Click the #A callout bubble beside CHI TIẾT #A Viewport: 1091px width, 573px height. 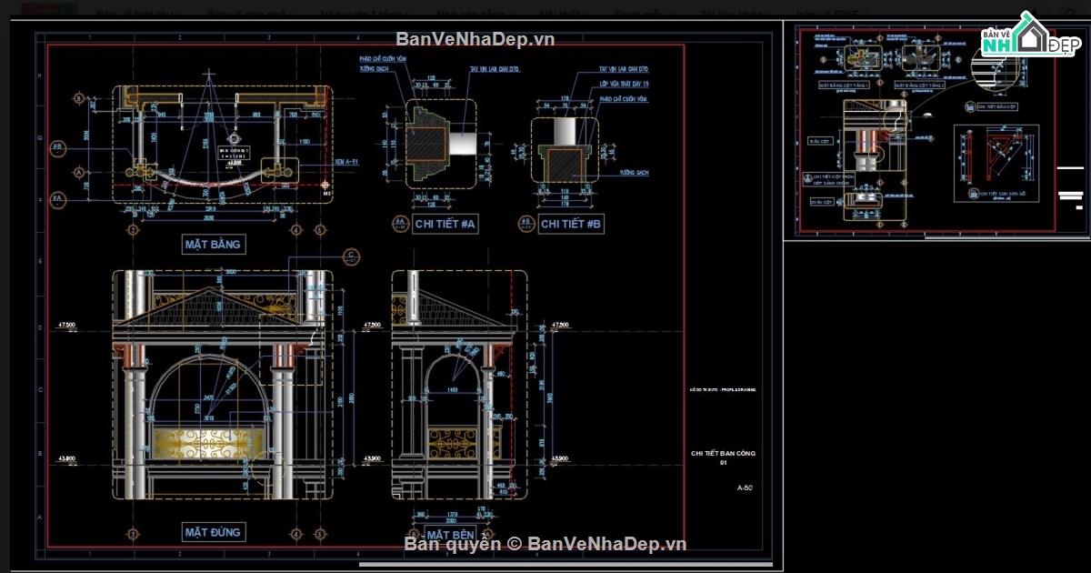click(x=399, y=223)
